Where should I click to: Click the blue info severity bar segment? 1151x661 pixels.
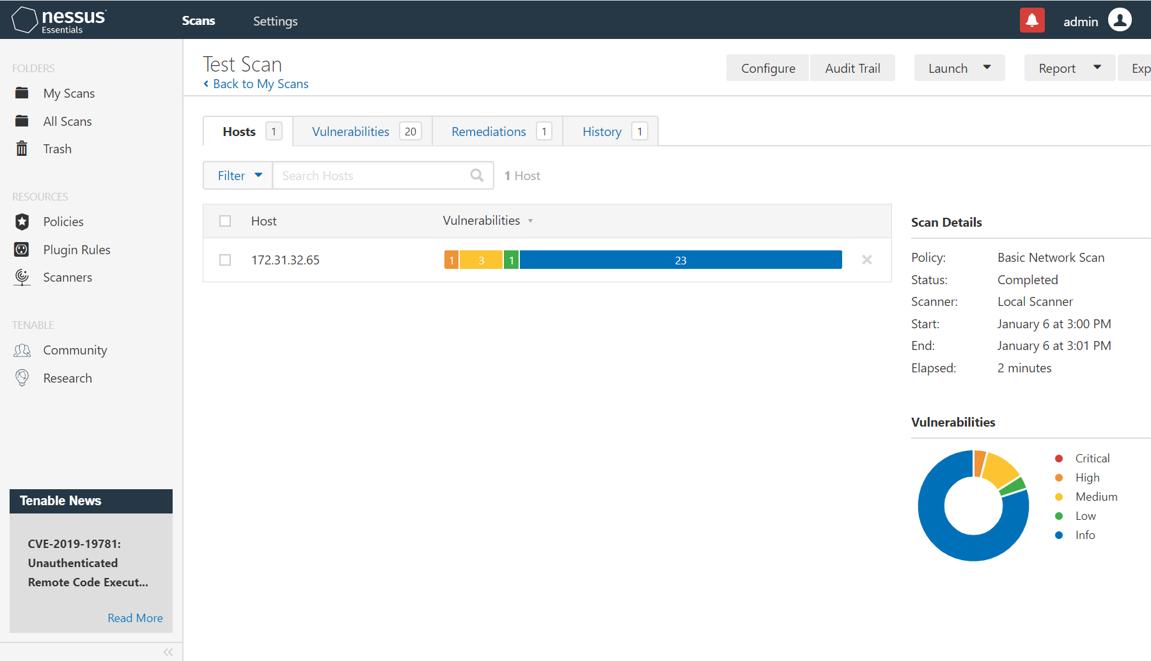coord(680,260)
